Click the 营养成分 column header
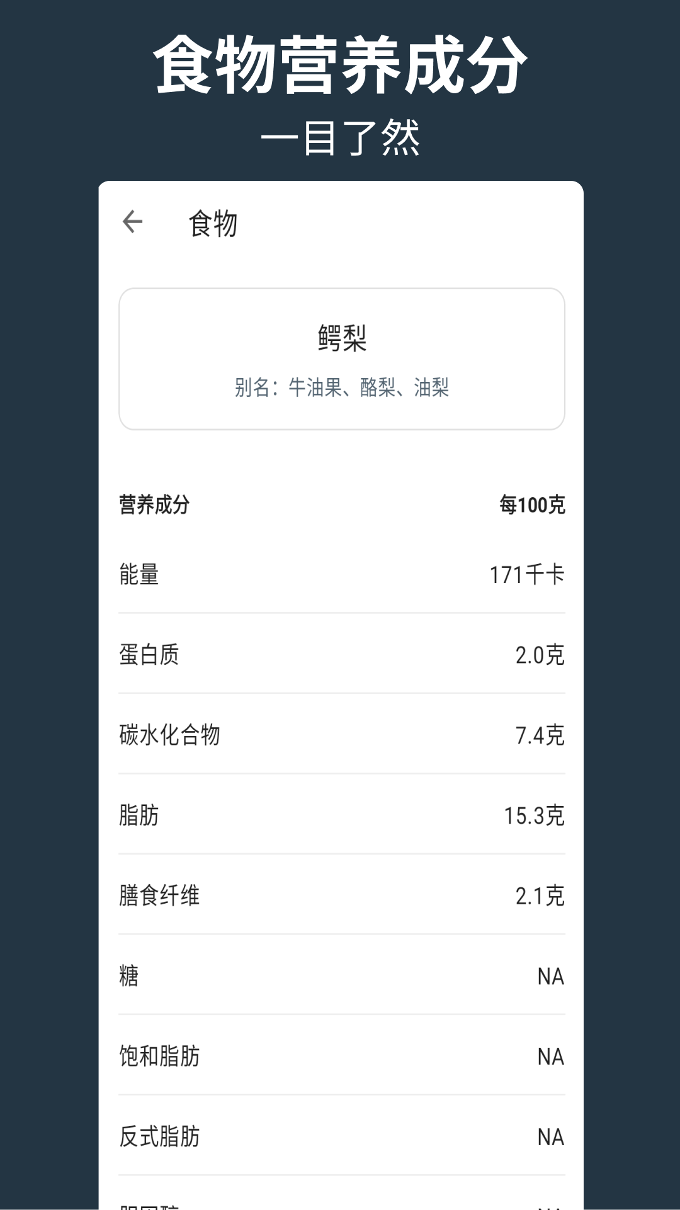The width and height of the screenshot is (680, 1210). coord(154,505)
